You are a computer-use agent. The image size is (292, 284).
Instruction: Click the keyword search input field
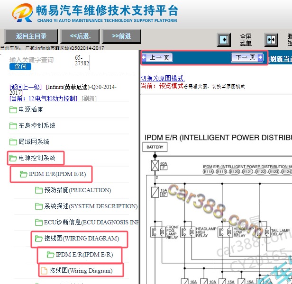coord(40,60)
